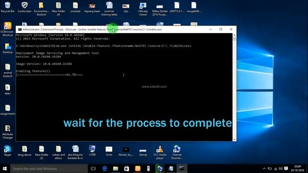This screenshot has height=173, width=308.
Task: Switch to Command Prompt taskbar button
Action: (x=182, y=169)
